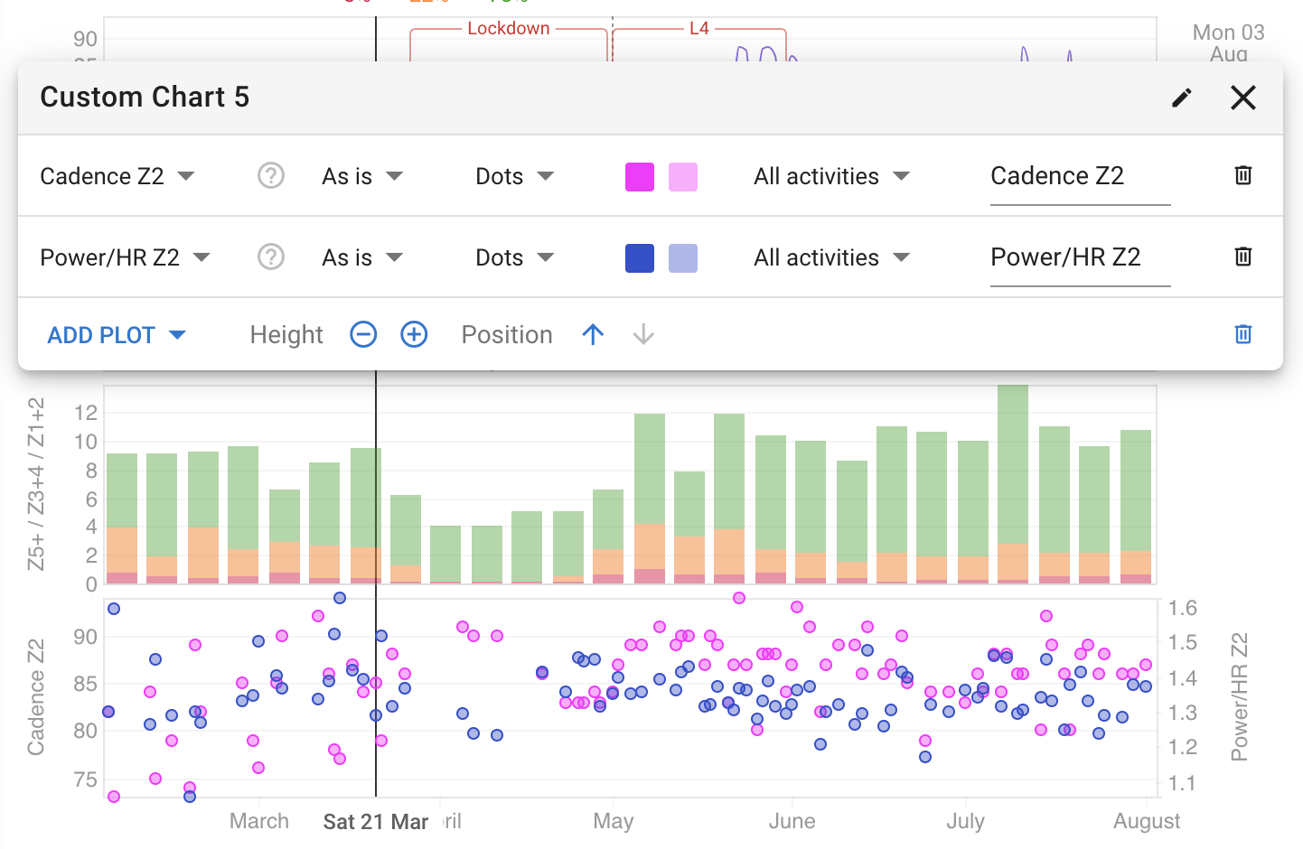Viewport: 1303px width, 849px height.
Task: Move the chart up using the up arrow
Action: click(593, 334)
